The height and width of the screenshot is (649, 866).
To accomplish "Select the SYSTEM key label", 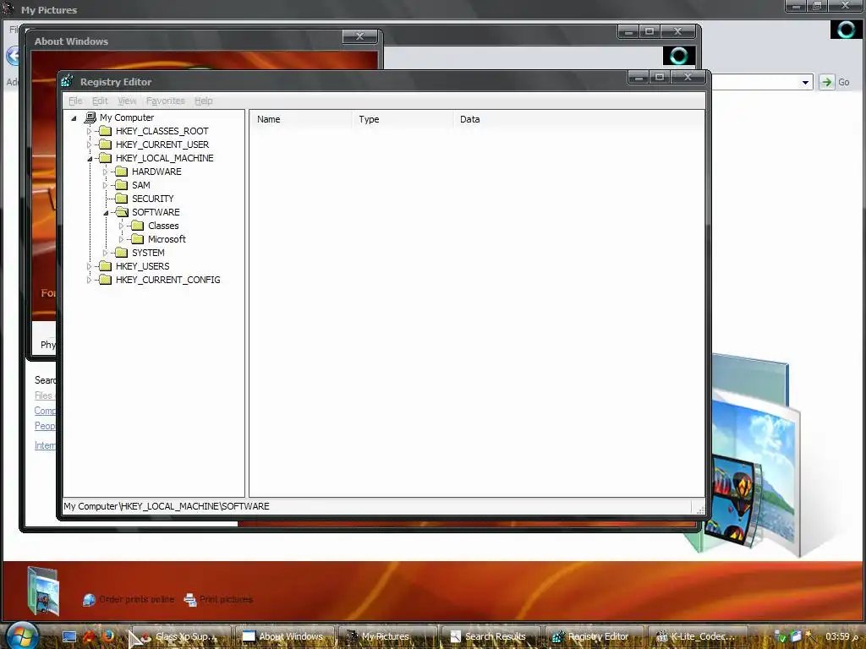I will 148,253.
